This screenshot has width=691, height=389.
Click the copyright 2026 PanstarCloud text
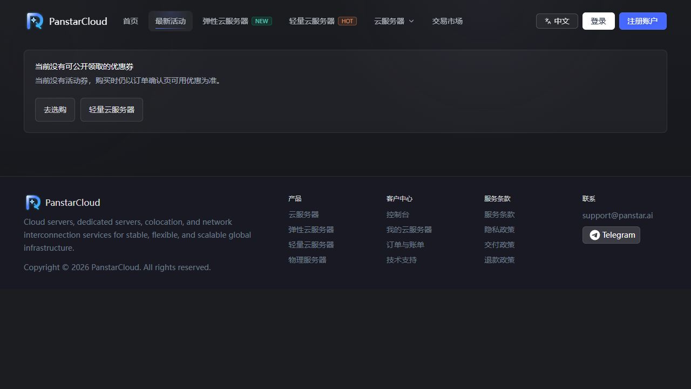pyautogui.click(x=117, y=267)
